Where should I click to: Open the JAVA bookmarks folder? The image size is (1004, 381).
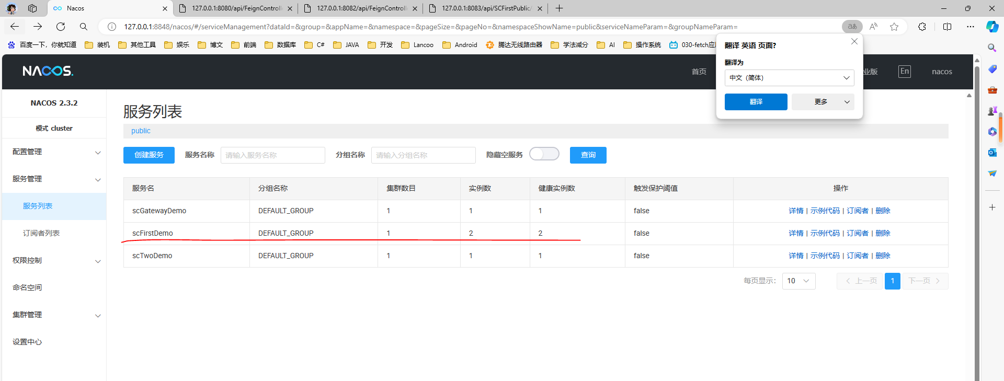(x=346, y=45)
